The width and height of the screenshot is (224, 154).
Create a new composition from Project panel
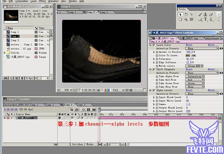(x=17, y=78)
